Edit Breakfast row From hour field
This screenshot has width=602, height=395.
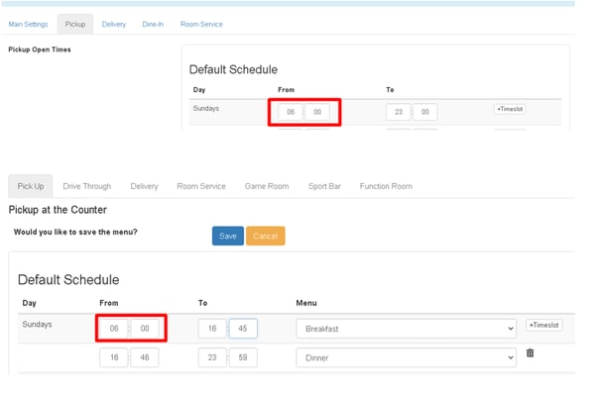[114, 329]
